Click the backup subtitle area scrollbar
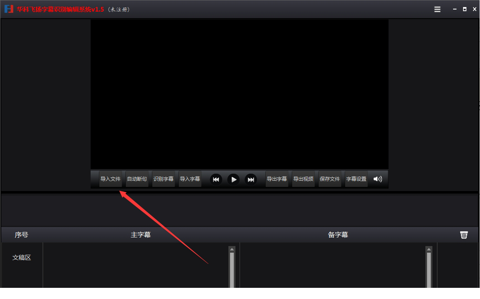Viewport: 480px width, 299px height. click(428, 269)
